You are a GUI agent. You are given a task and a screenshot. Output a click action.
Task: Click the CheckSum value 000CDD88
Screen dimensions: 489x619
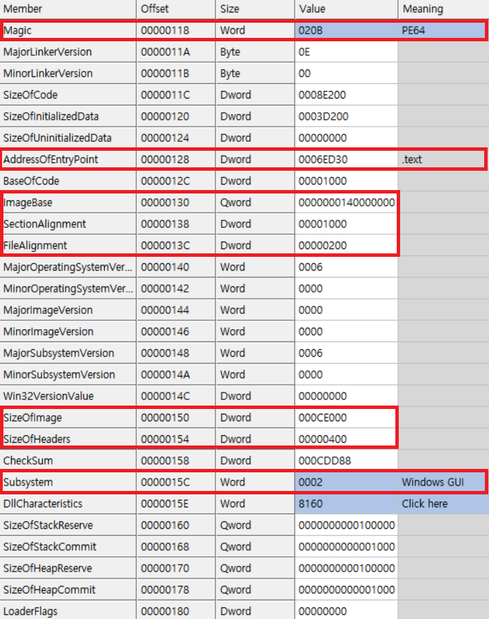click(346, 461)
